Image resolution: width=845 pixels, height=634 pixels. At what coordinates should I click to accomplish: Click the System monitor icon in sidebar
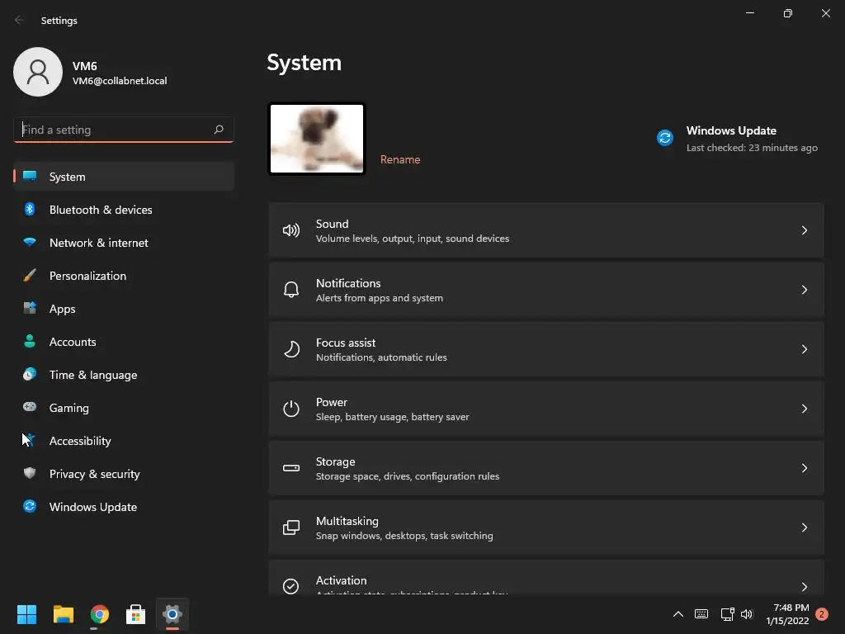pyautogui.click(x=30, y=177)
